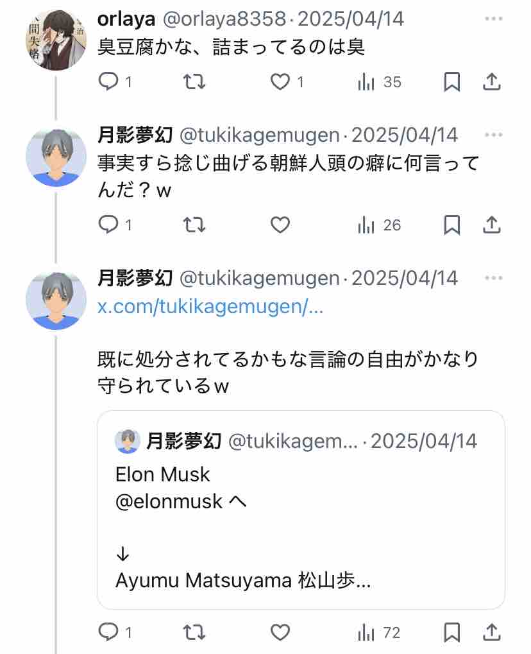Open the x.com/tukikagemugen link
The image size is (531, 654).
click(x=210, y=307)
